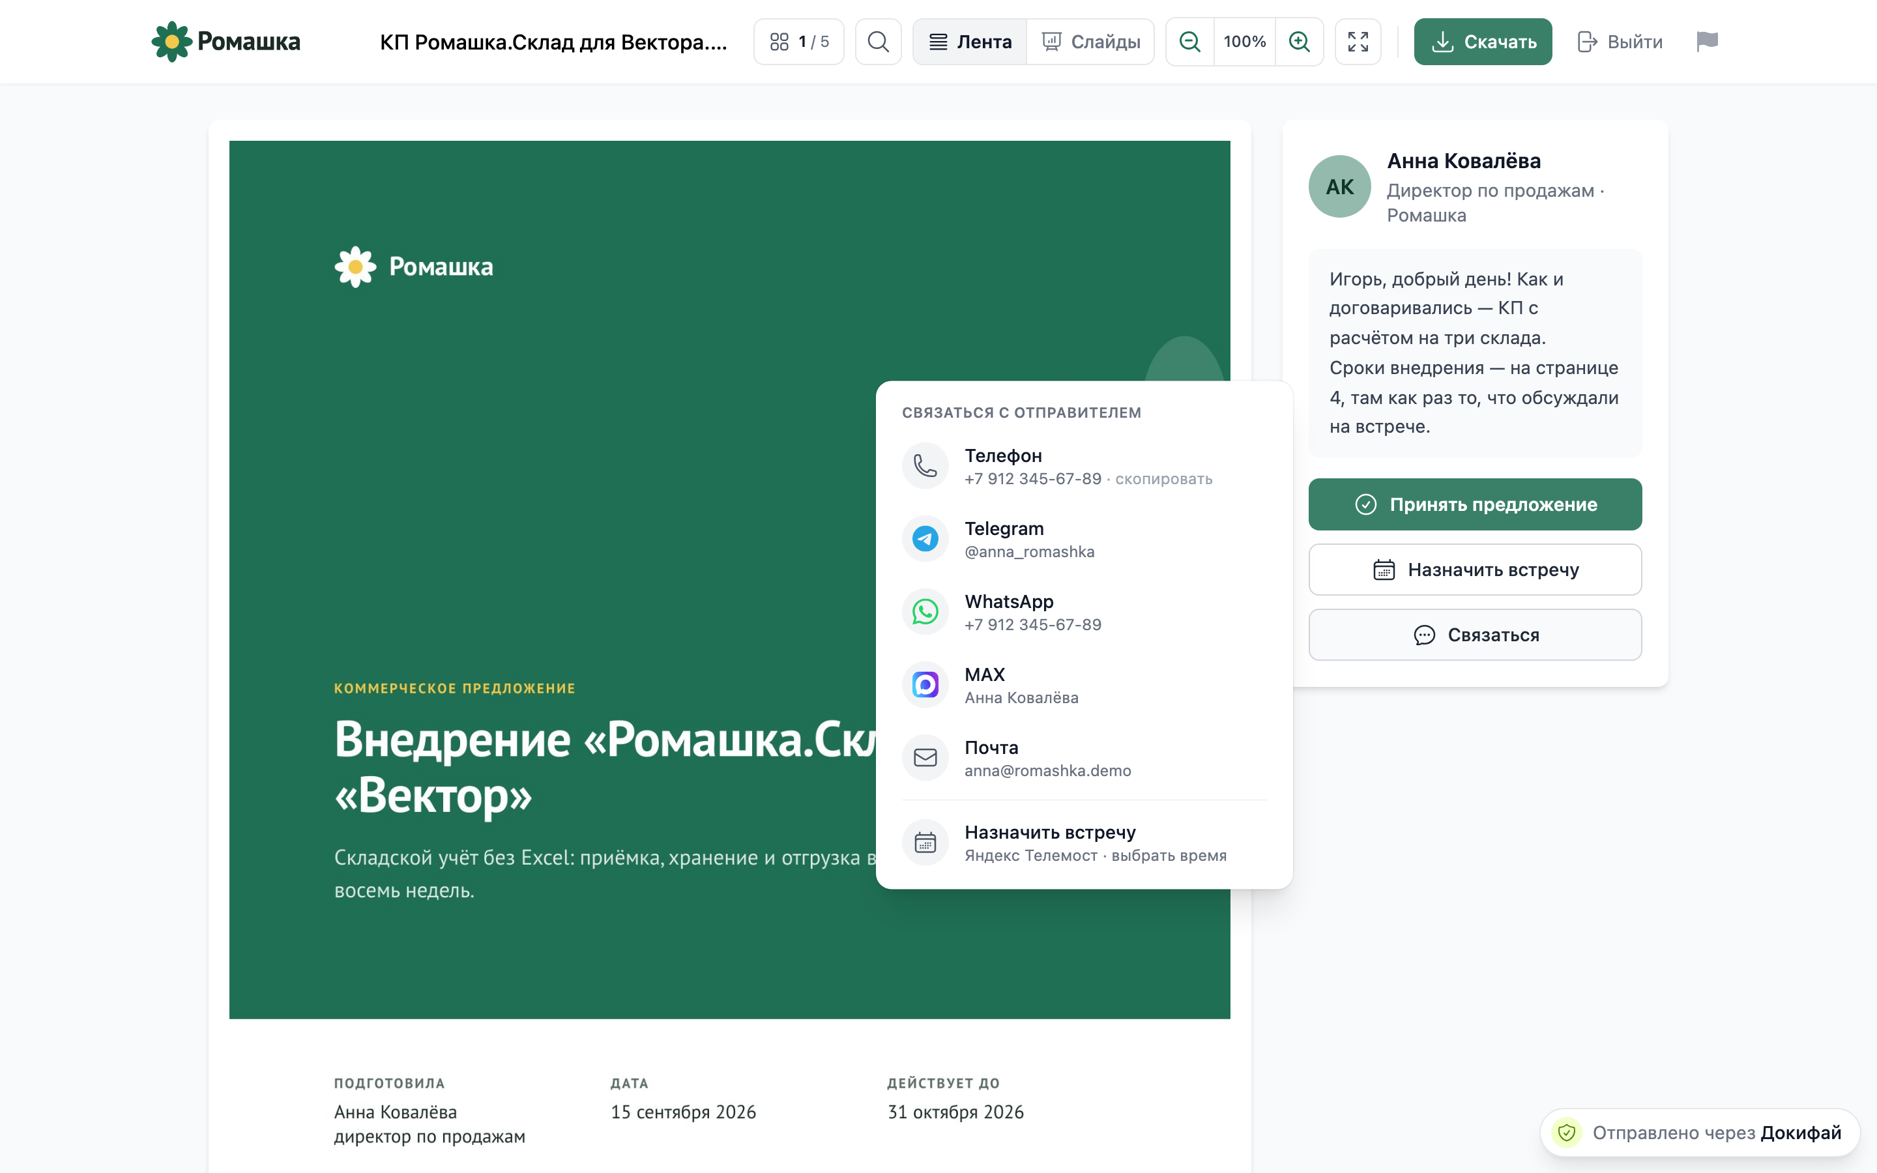
Task: Click the flag report icon
Action: pyautogui.click(x=1707, y=42)
